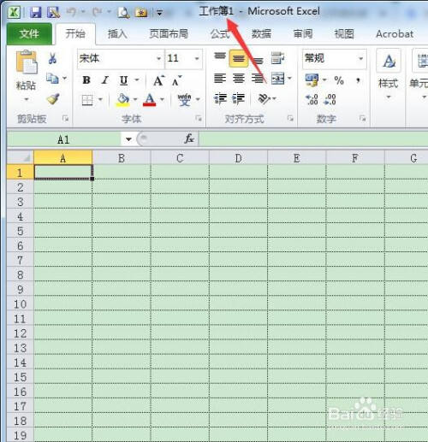The height and width of the screenshot is (442, 428).
Task: Click the formula bar input area
Action: (313, 139)
